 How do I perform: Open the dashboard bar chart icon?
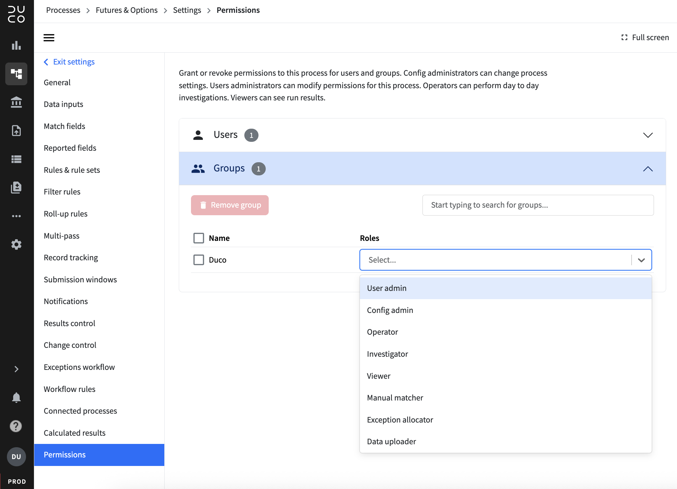[x=16, y=45]
